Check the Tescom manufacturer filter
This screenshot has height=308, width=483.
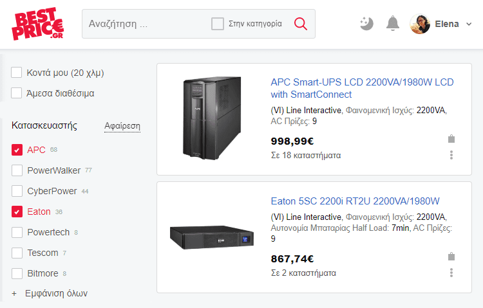17,253
